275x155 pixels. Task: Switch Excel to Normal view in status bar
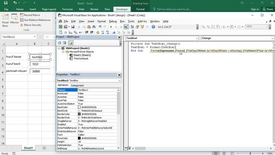click(x=216, y=153)
